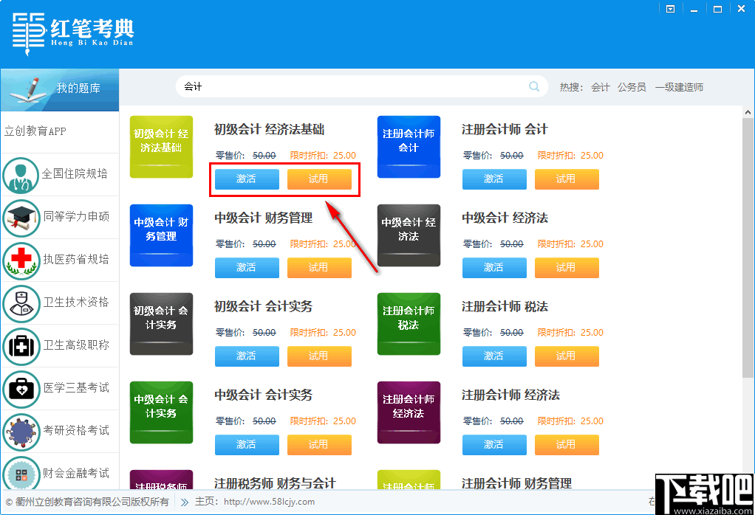Open 全国住院规培 doctor icon
The width and height of the screenshot is (755, 515).
click(20, 175)
